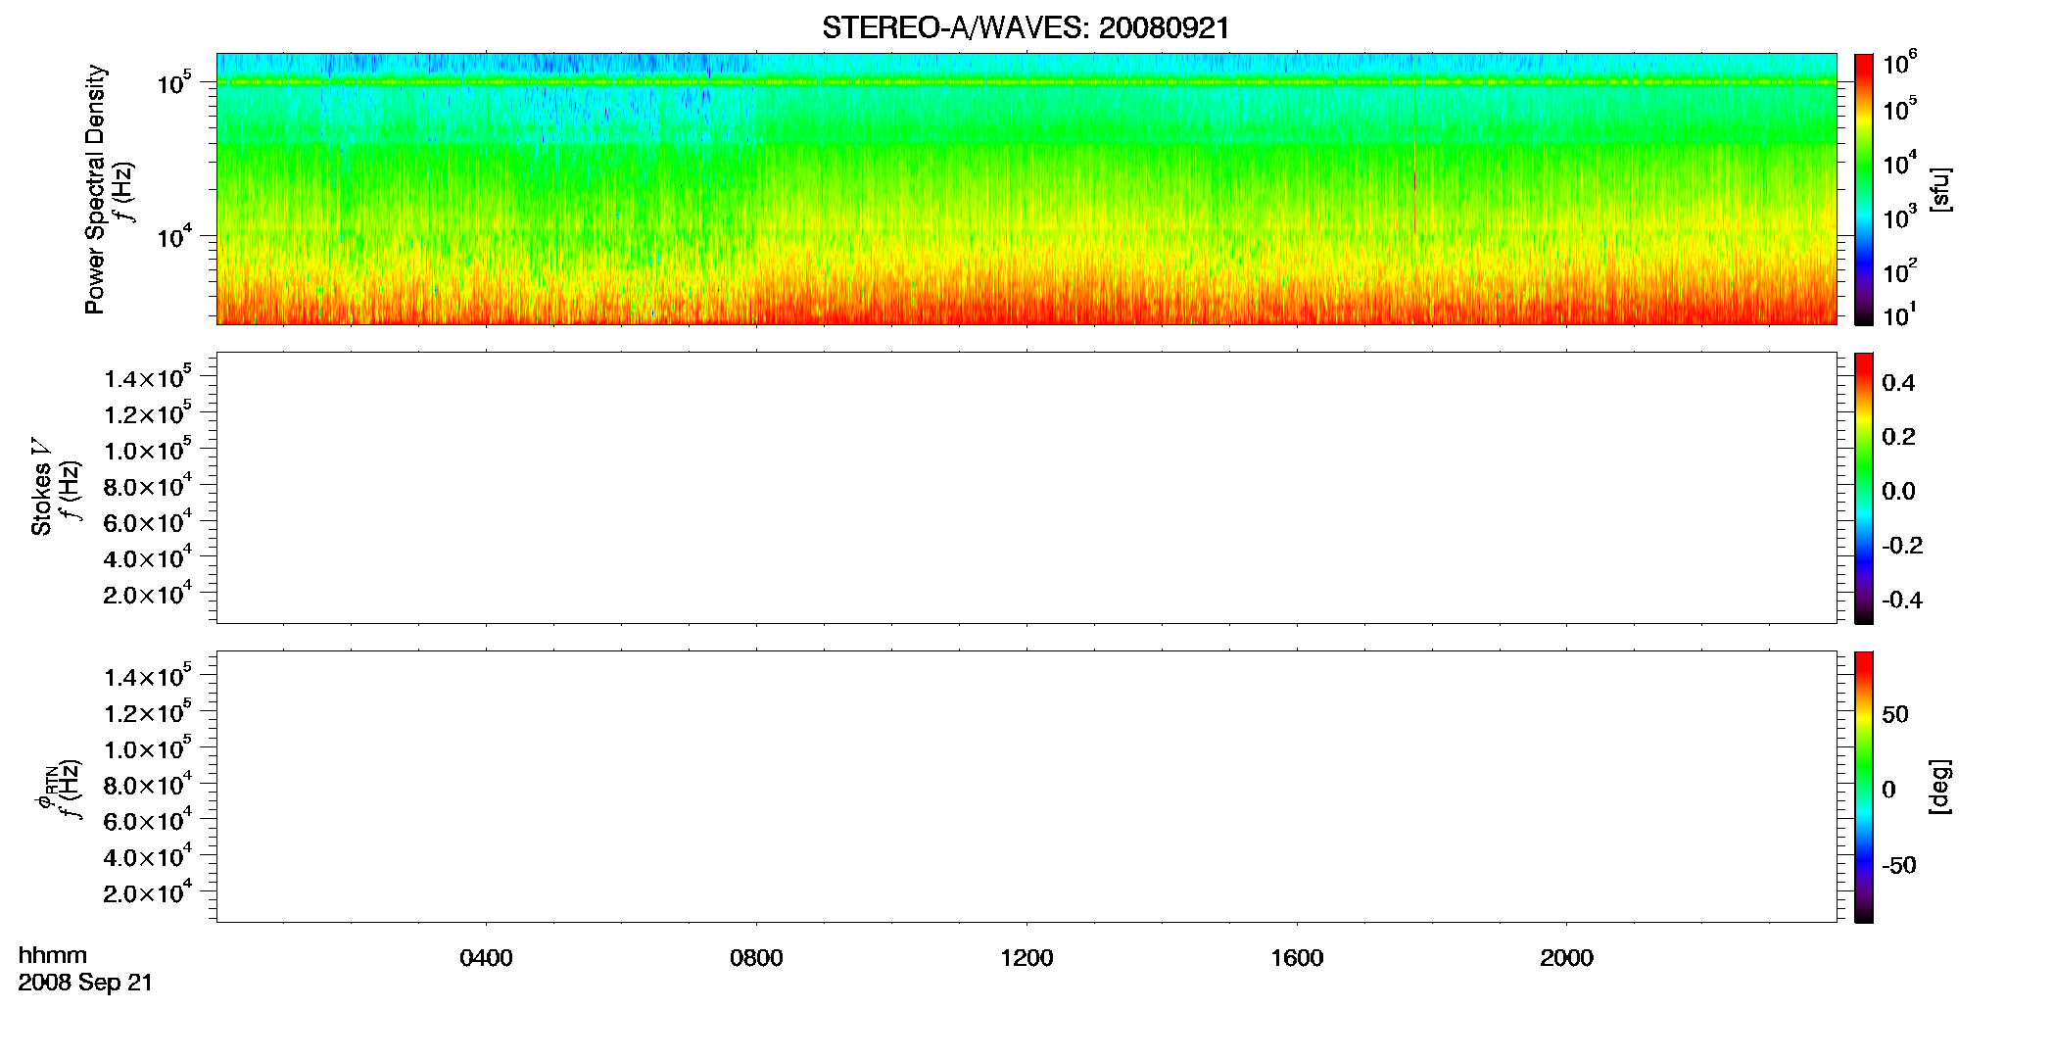The width and height of the screenshot is (2053, 1058).
Task: Click the [deg] colorbar unit label
Action: tap(1940, 787)
